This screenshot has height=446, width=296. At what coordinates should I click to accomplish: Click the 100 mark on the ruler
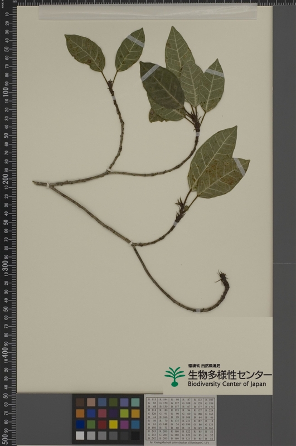pyautogui.click(x=6, y=91)
